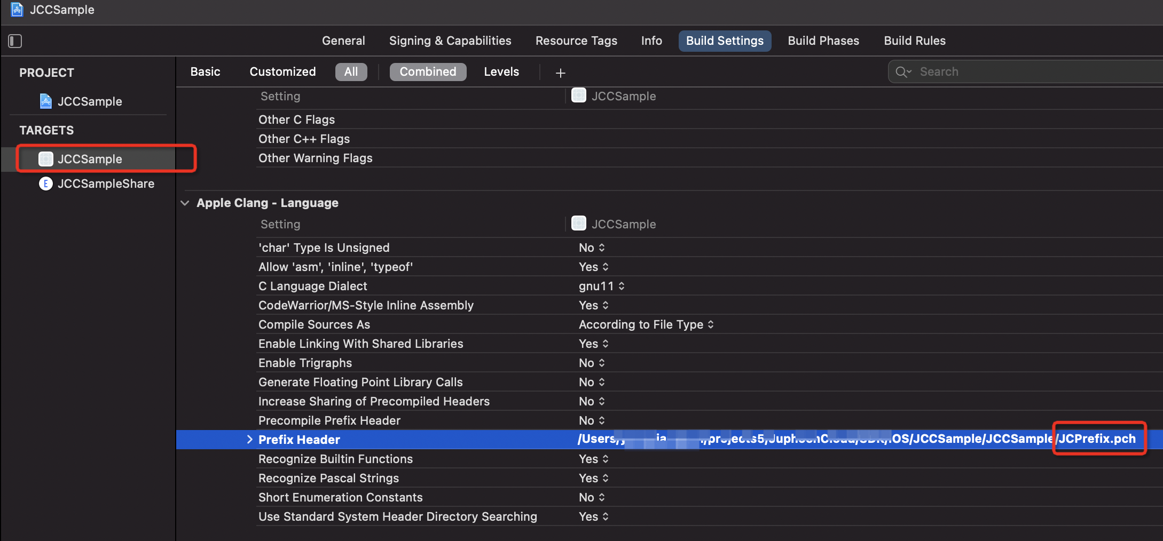
Task: Open the C Language Dialect gnu11 dropdown
Action: click(601, 286)
